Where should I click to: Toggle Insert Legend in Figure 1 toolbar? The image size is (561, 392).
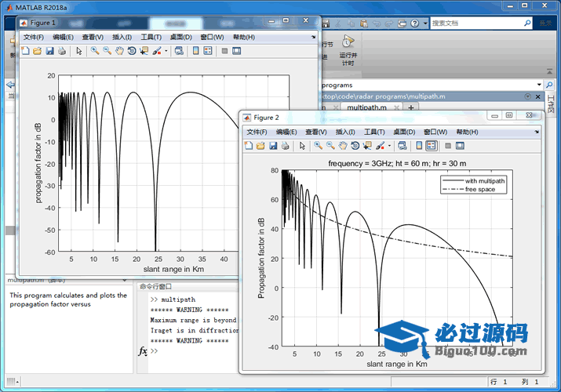(x=208, y=51)
